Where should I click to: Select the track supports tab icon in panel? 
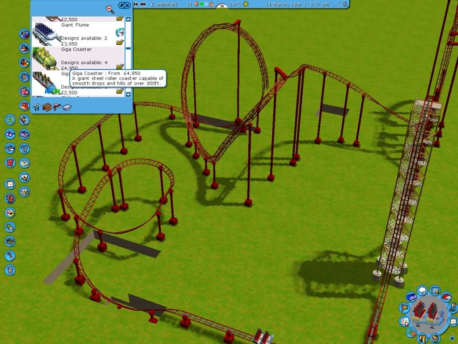[x=37, y=107]
